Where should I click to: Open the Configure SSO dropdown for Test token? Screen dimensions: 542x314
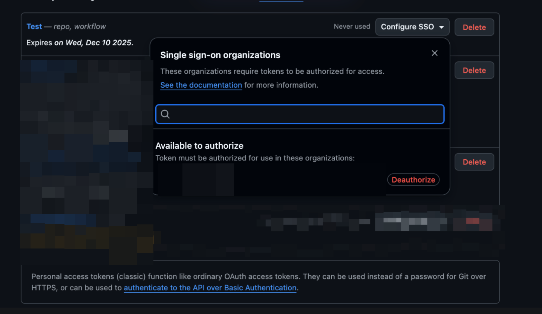412,27
